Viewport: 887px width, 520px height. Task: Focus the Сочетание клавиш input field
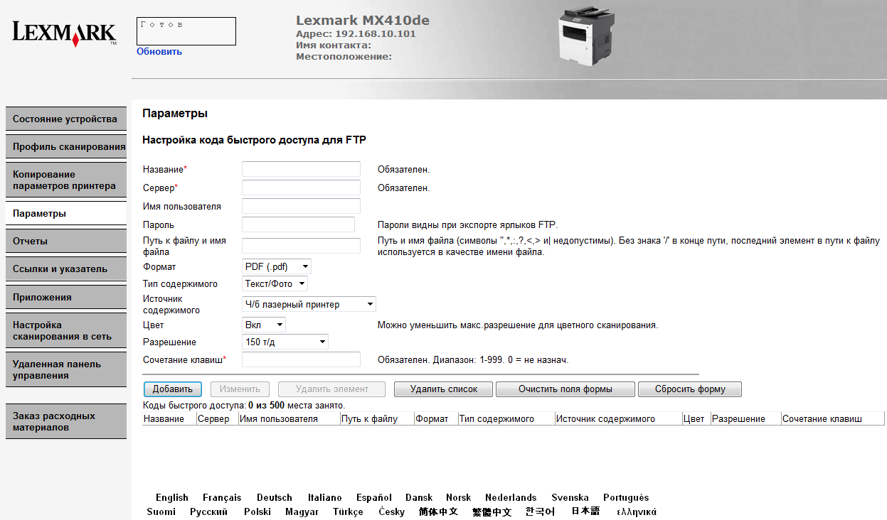[x=301, y=359]
